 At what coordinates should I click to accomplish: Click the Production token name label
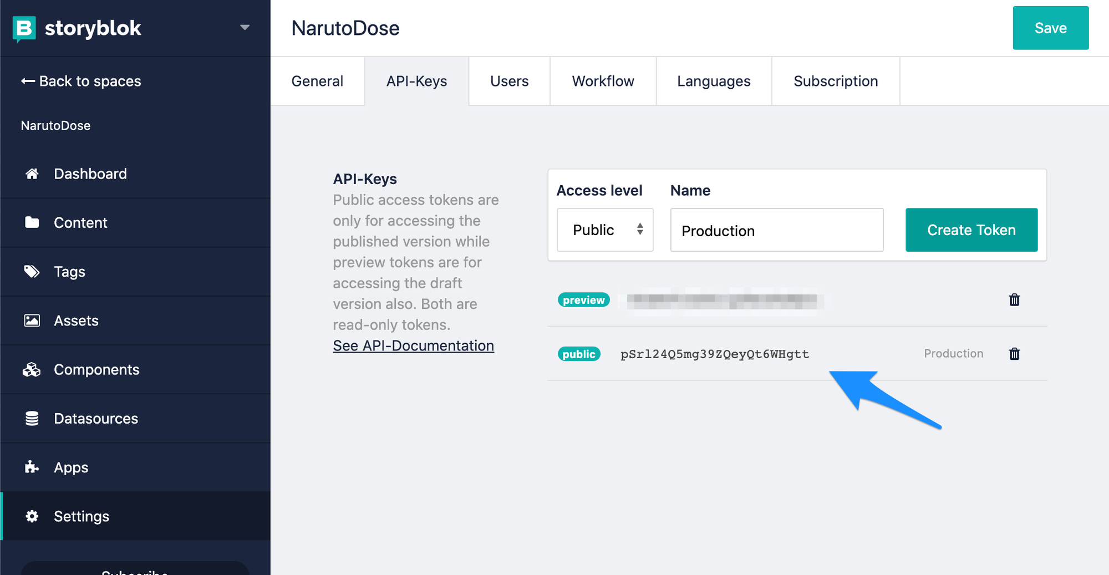[x=953, y=353]
